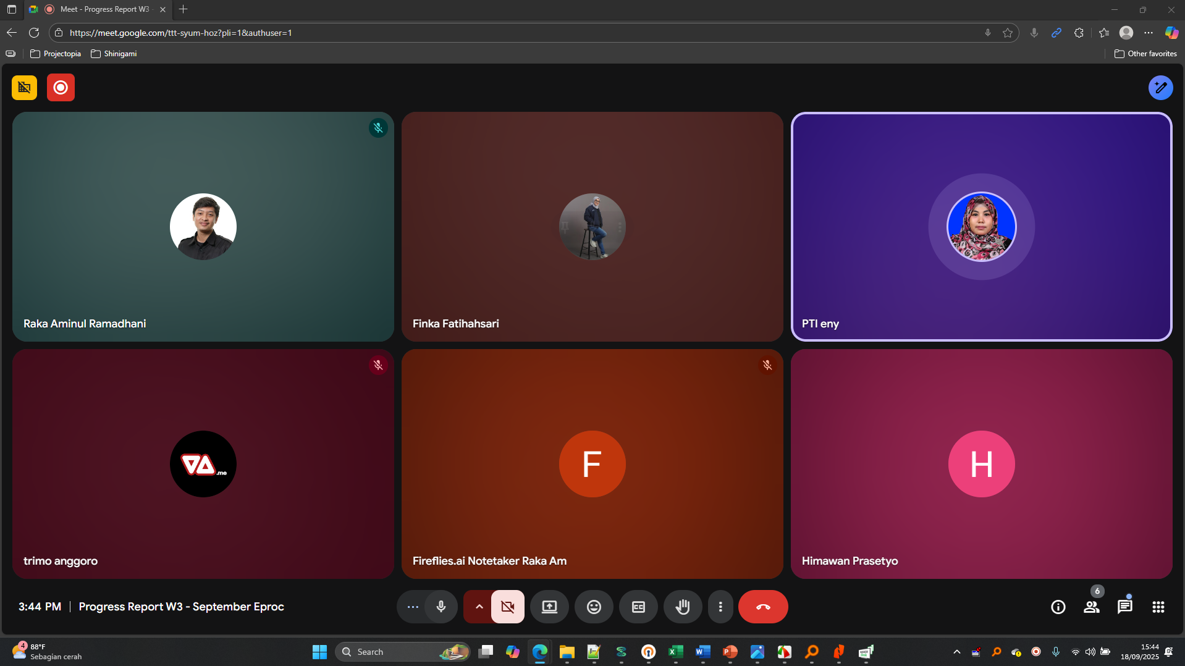This screenshot has width=1185, height=666.
Task: Turn on the camera video button
Action: (508, 607)
